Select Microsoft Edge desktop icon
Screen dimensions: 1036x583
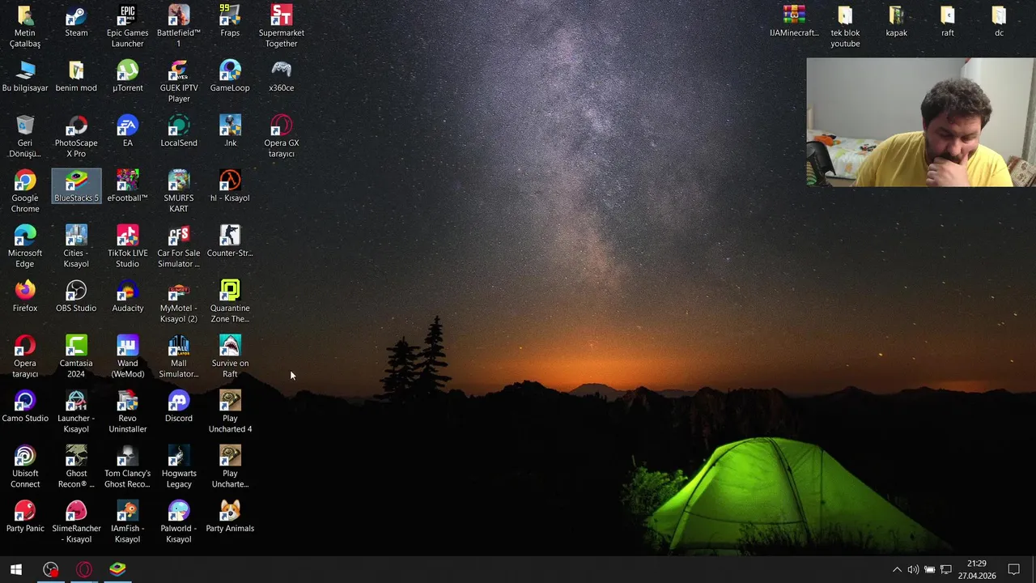[25, 246]
